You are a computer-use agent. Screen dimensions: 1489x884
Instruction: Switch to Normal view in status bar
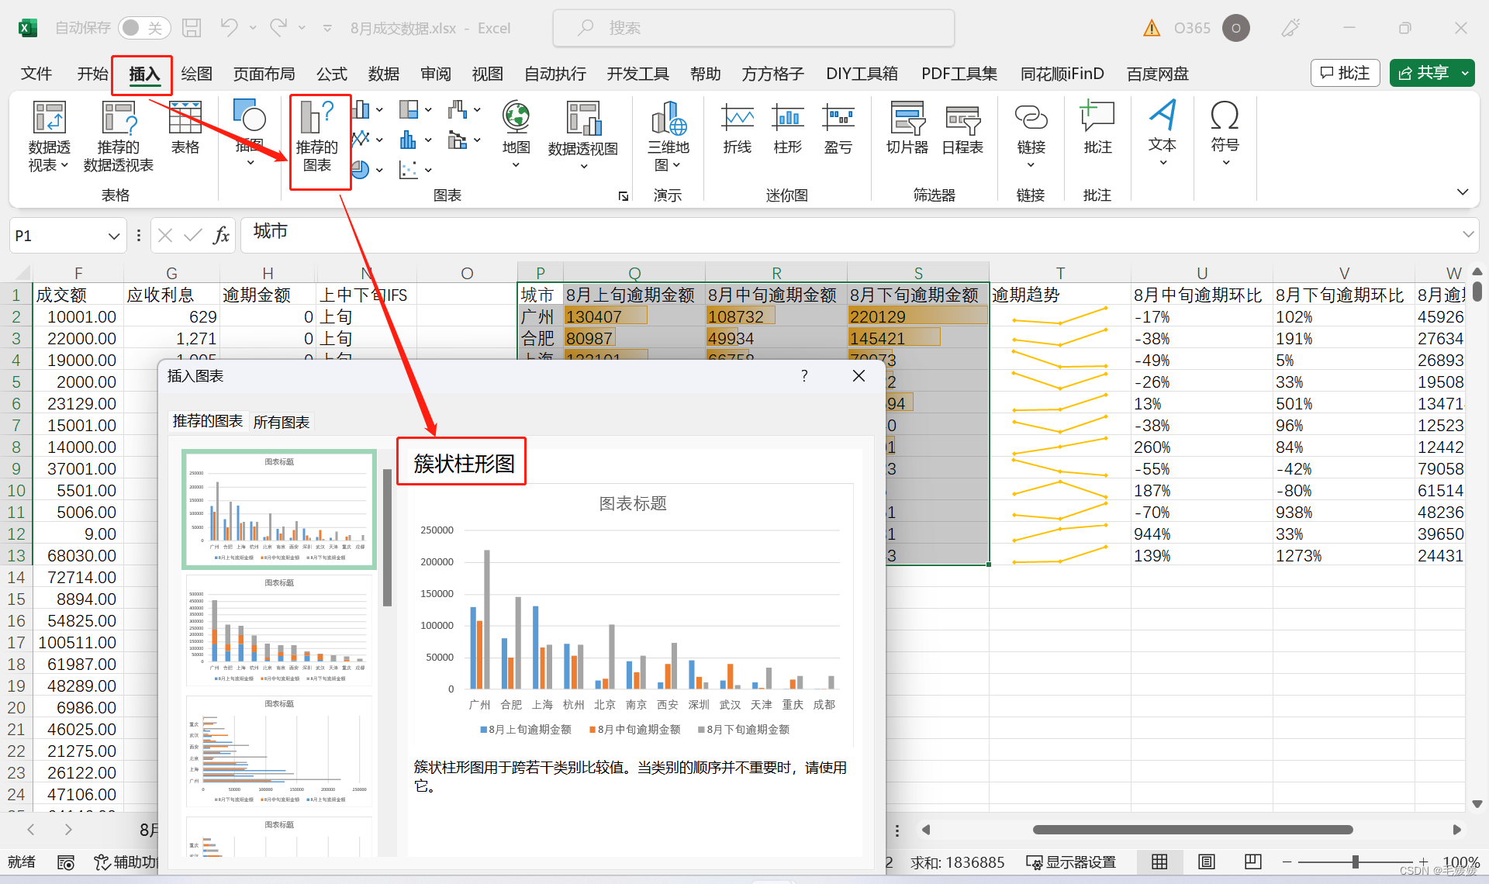pos(1159,862)
